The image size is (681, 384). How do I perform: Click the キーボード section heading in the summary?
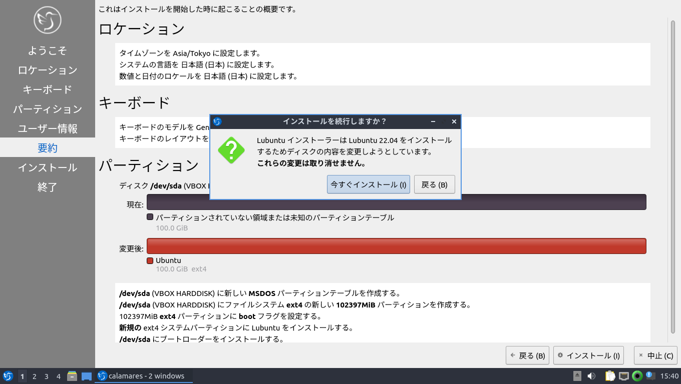135,102
